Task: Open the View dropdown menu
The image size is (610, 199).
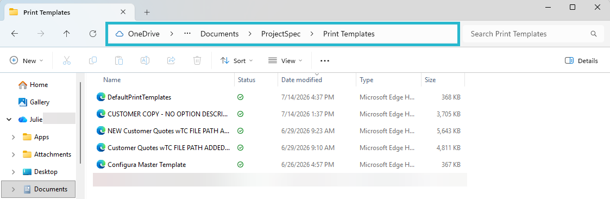Action: tap(285, 61)
